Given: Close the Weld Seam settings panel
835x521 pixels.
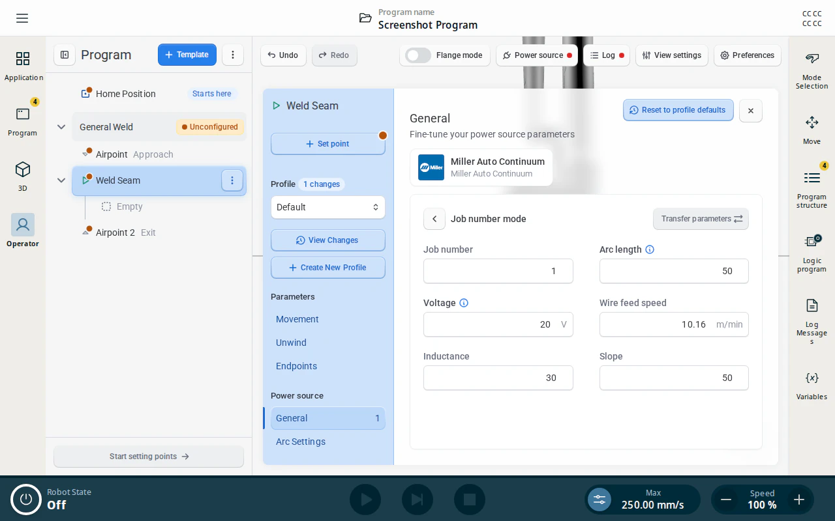Looking at the screenshot, I should coord(751,111).
